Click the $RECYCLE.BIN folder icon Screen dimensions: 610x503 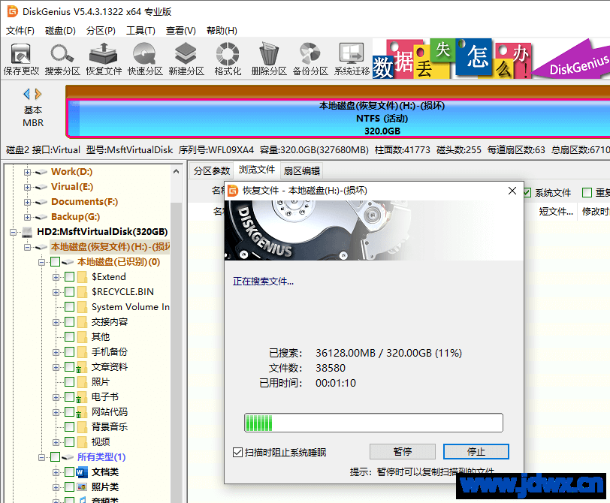click(x=82, y=292)
